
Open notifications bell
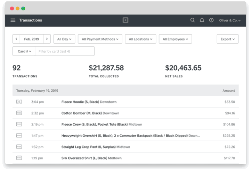(202, 20)
